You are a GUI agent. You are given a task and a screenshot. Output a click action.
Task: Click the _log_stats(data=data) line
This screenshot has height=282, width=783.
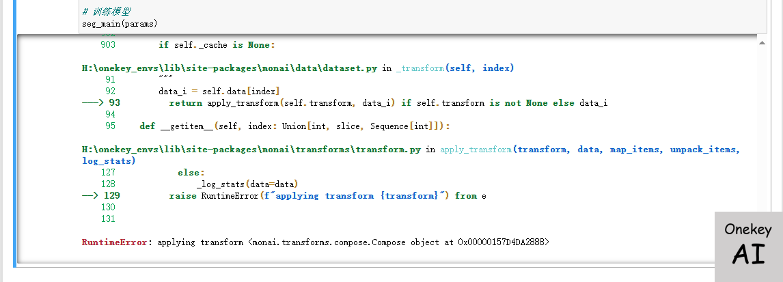coord(247,184)
